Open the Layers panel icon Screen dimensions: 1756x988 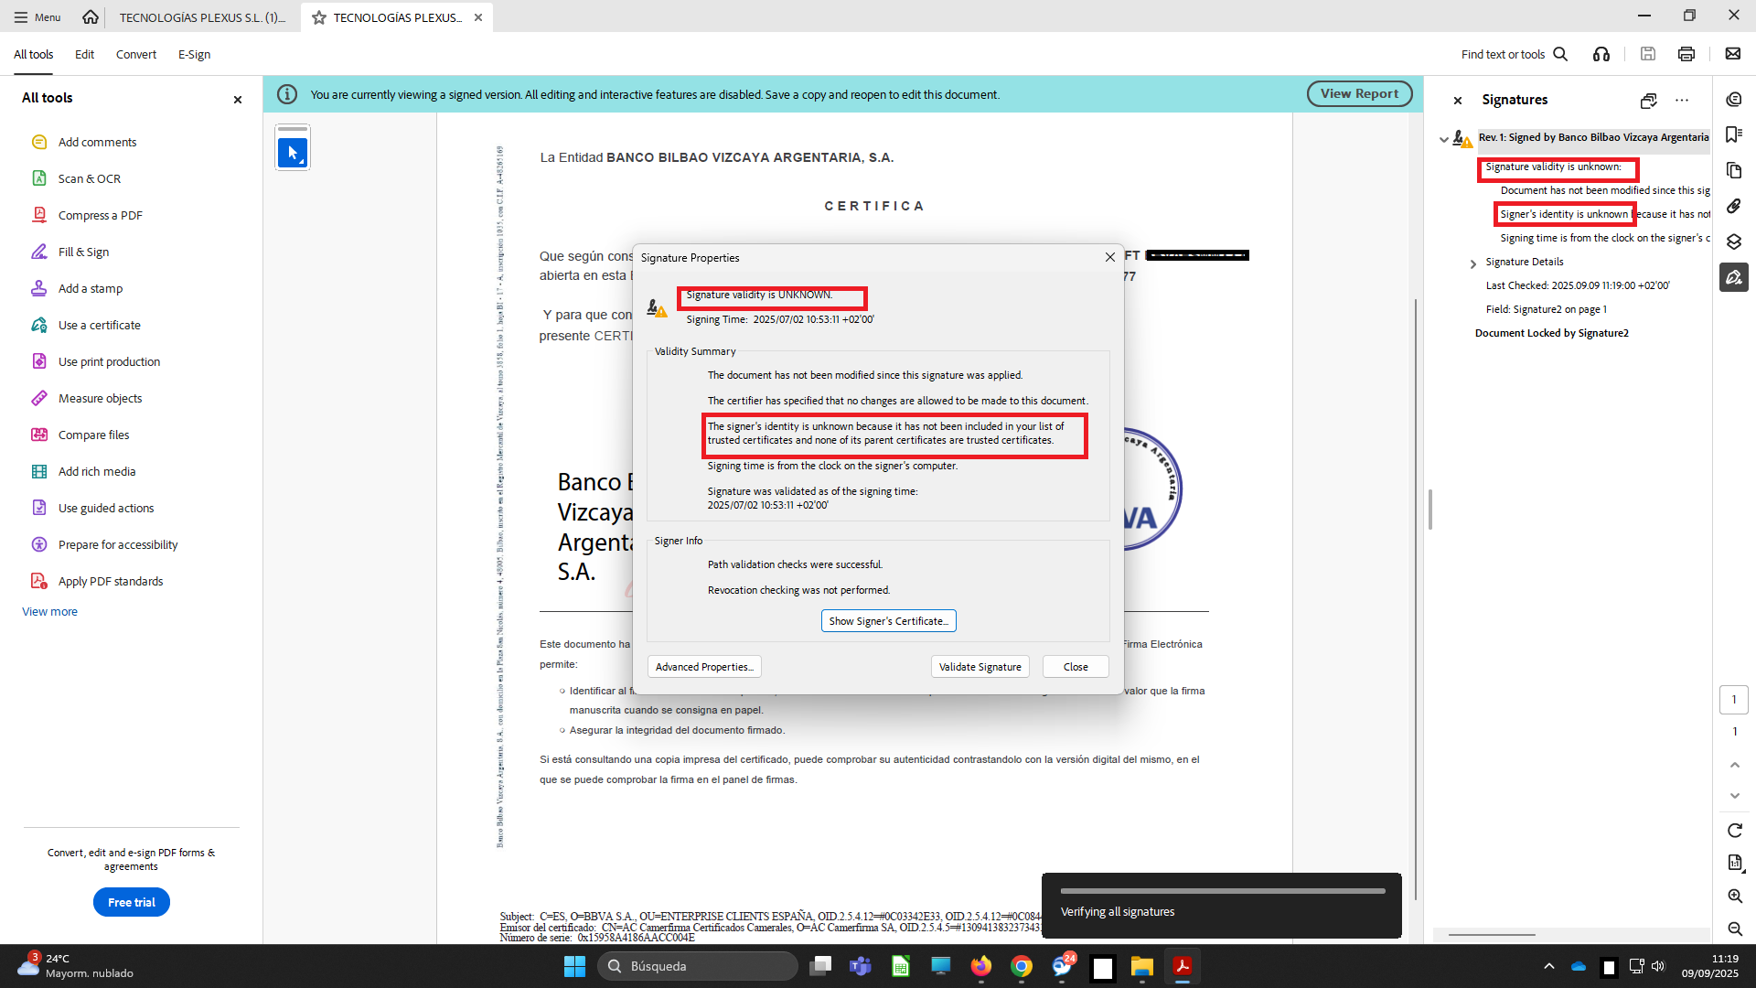click(x=1733, y=242)
